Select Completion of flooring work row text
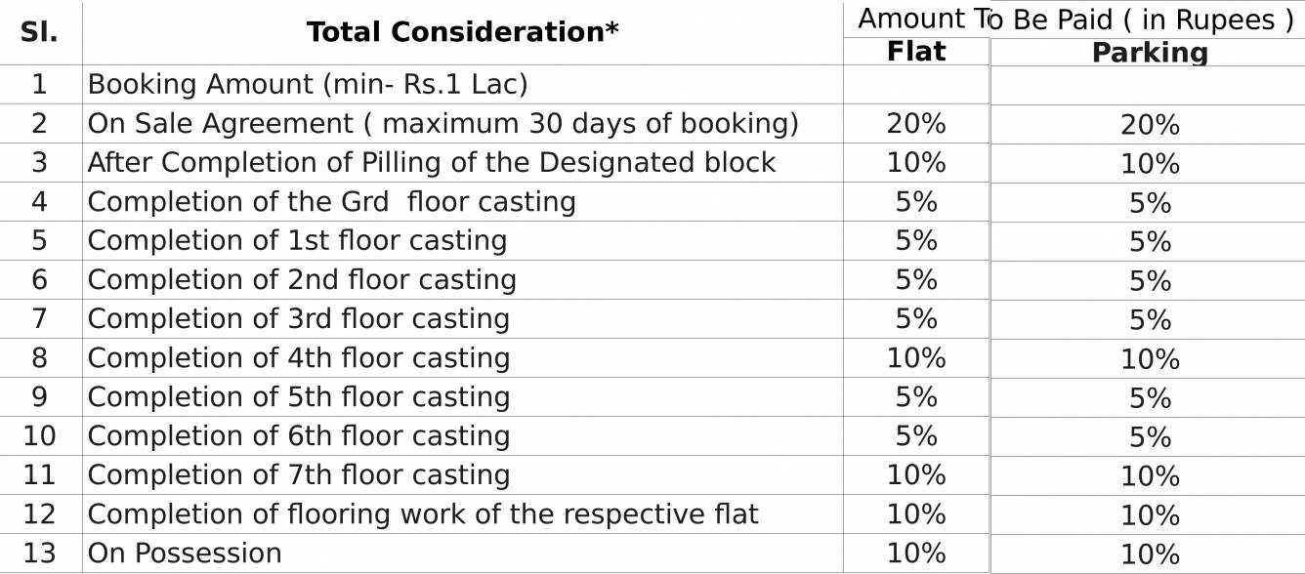The image size is (1305, 574). [x=423, y=513]
